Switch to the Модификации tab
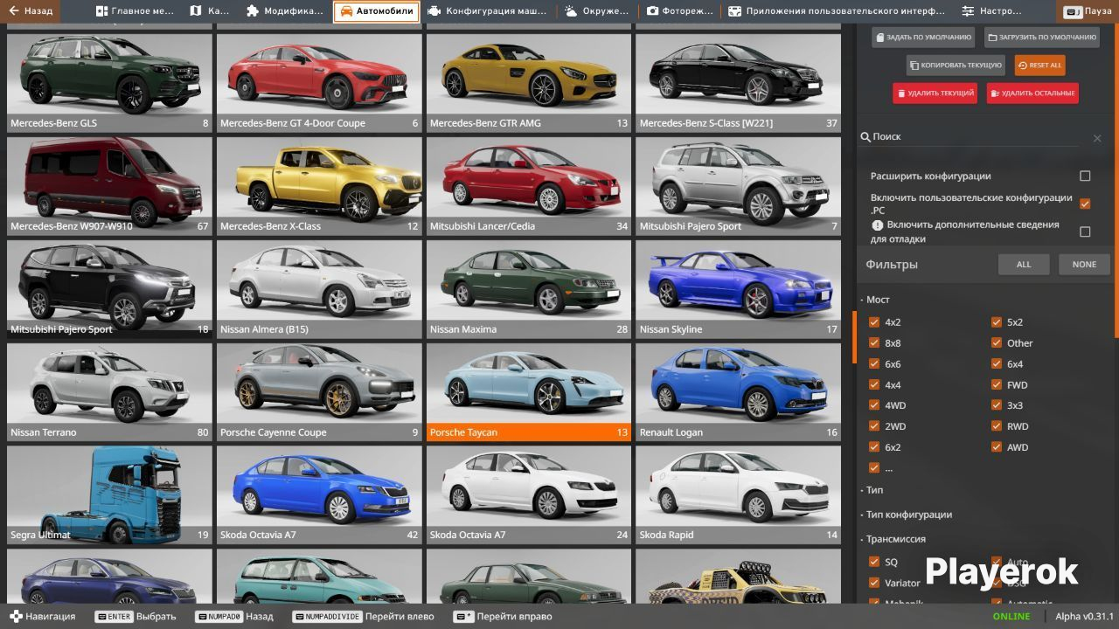Image resolution: width=1119 pixels, height=629 pixels. coord(285,11)
